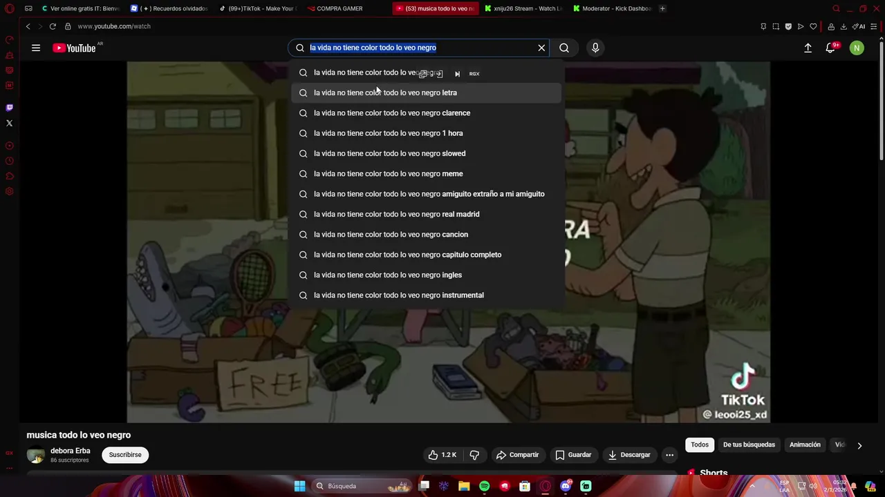Open the Opera AI assistant icon
885x497 pixels.
coord(859,26)
